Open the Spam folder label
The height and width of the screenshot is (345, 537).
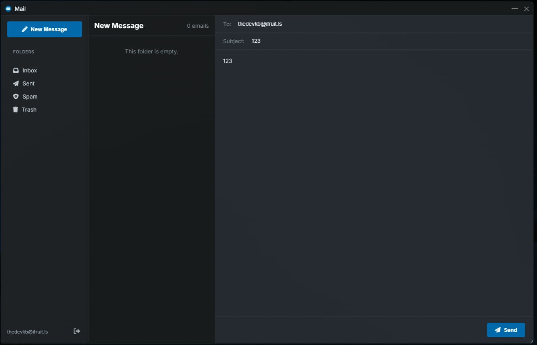click(x=30, y=97)
